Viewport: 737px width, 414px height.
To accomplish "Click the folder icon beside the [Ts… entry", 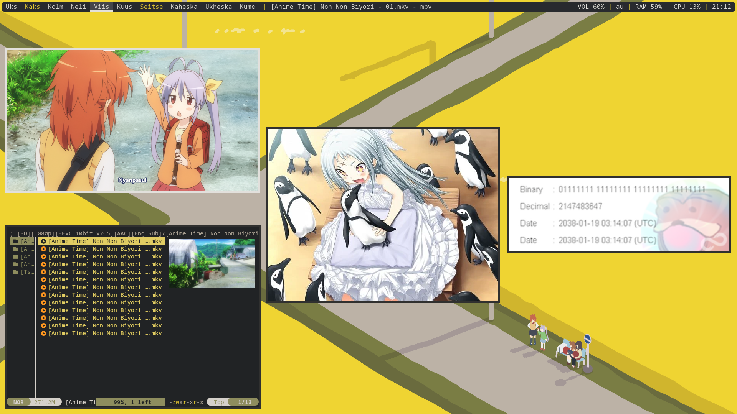I will pos(16,272).
